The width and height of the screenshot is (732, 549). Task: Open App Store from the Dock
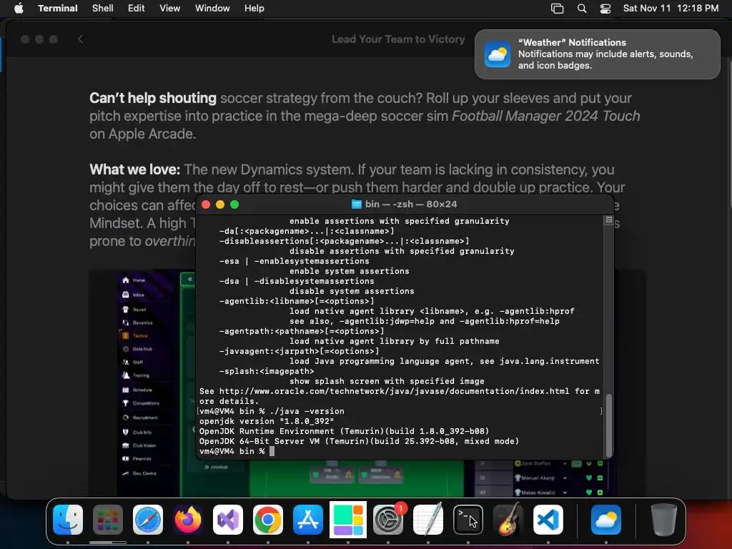[x=308, y=520]
